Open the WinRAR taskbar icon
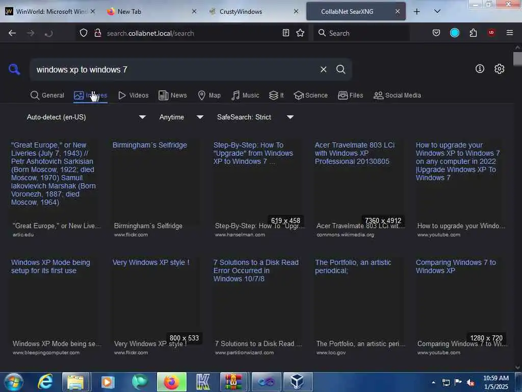Viewport: 522px width, 392px height. [x=233, y=382]
